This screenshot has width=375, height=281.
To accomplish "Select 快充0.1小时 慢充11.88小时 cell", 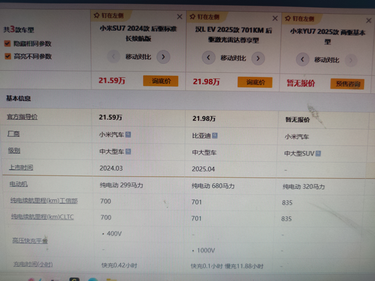I will click(227, 266).
